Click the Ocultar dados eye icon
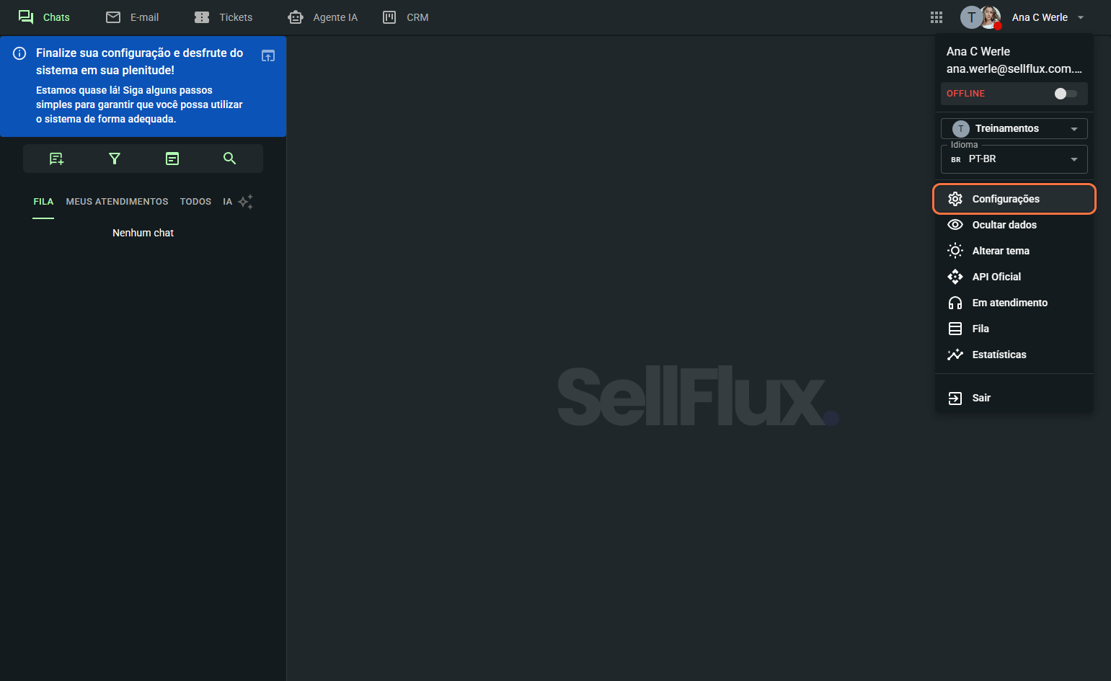Screen dimensions: 1111x681 point(955,225)
